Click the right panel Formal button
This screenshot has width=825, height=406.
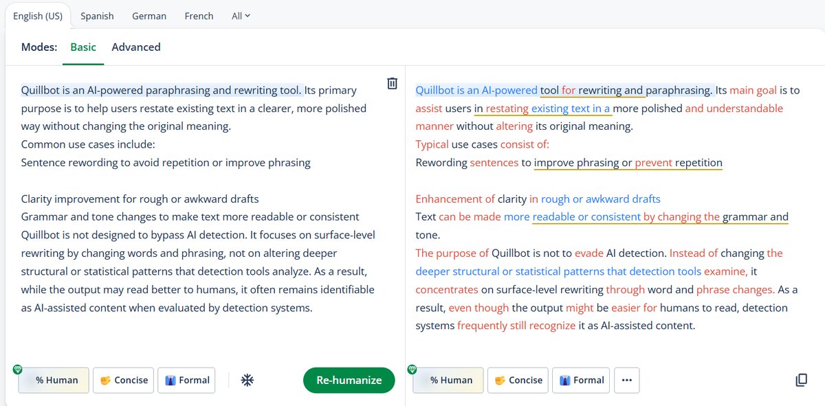click(581, 380)
